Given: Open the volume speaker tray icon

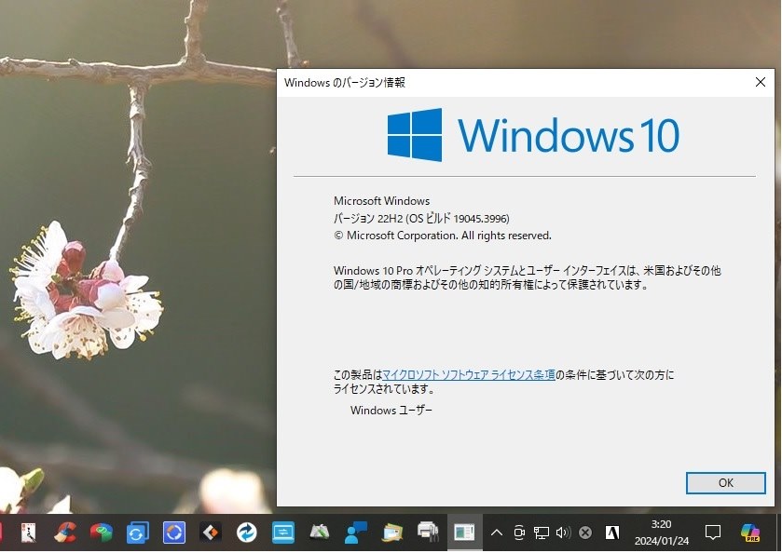Looking at the screenshot, I should [563, 533].
